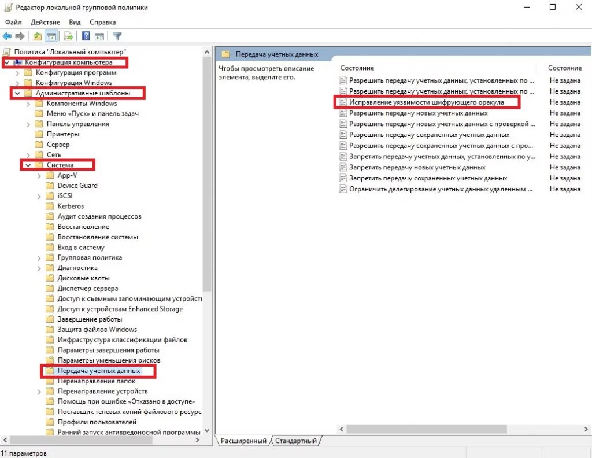The image size is (592, 458).
Task: Click the Filter funnel icon
Action: click(117, 36)
